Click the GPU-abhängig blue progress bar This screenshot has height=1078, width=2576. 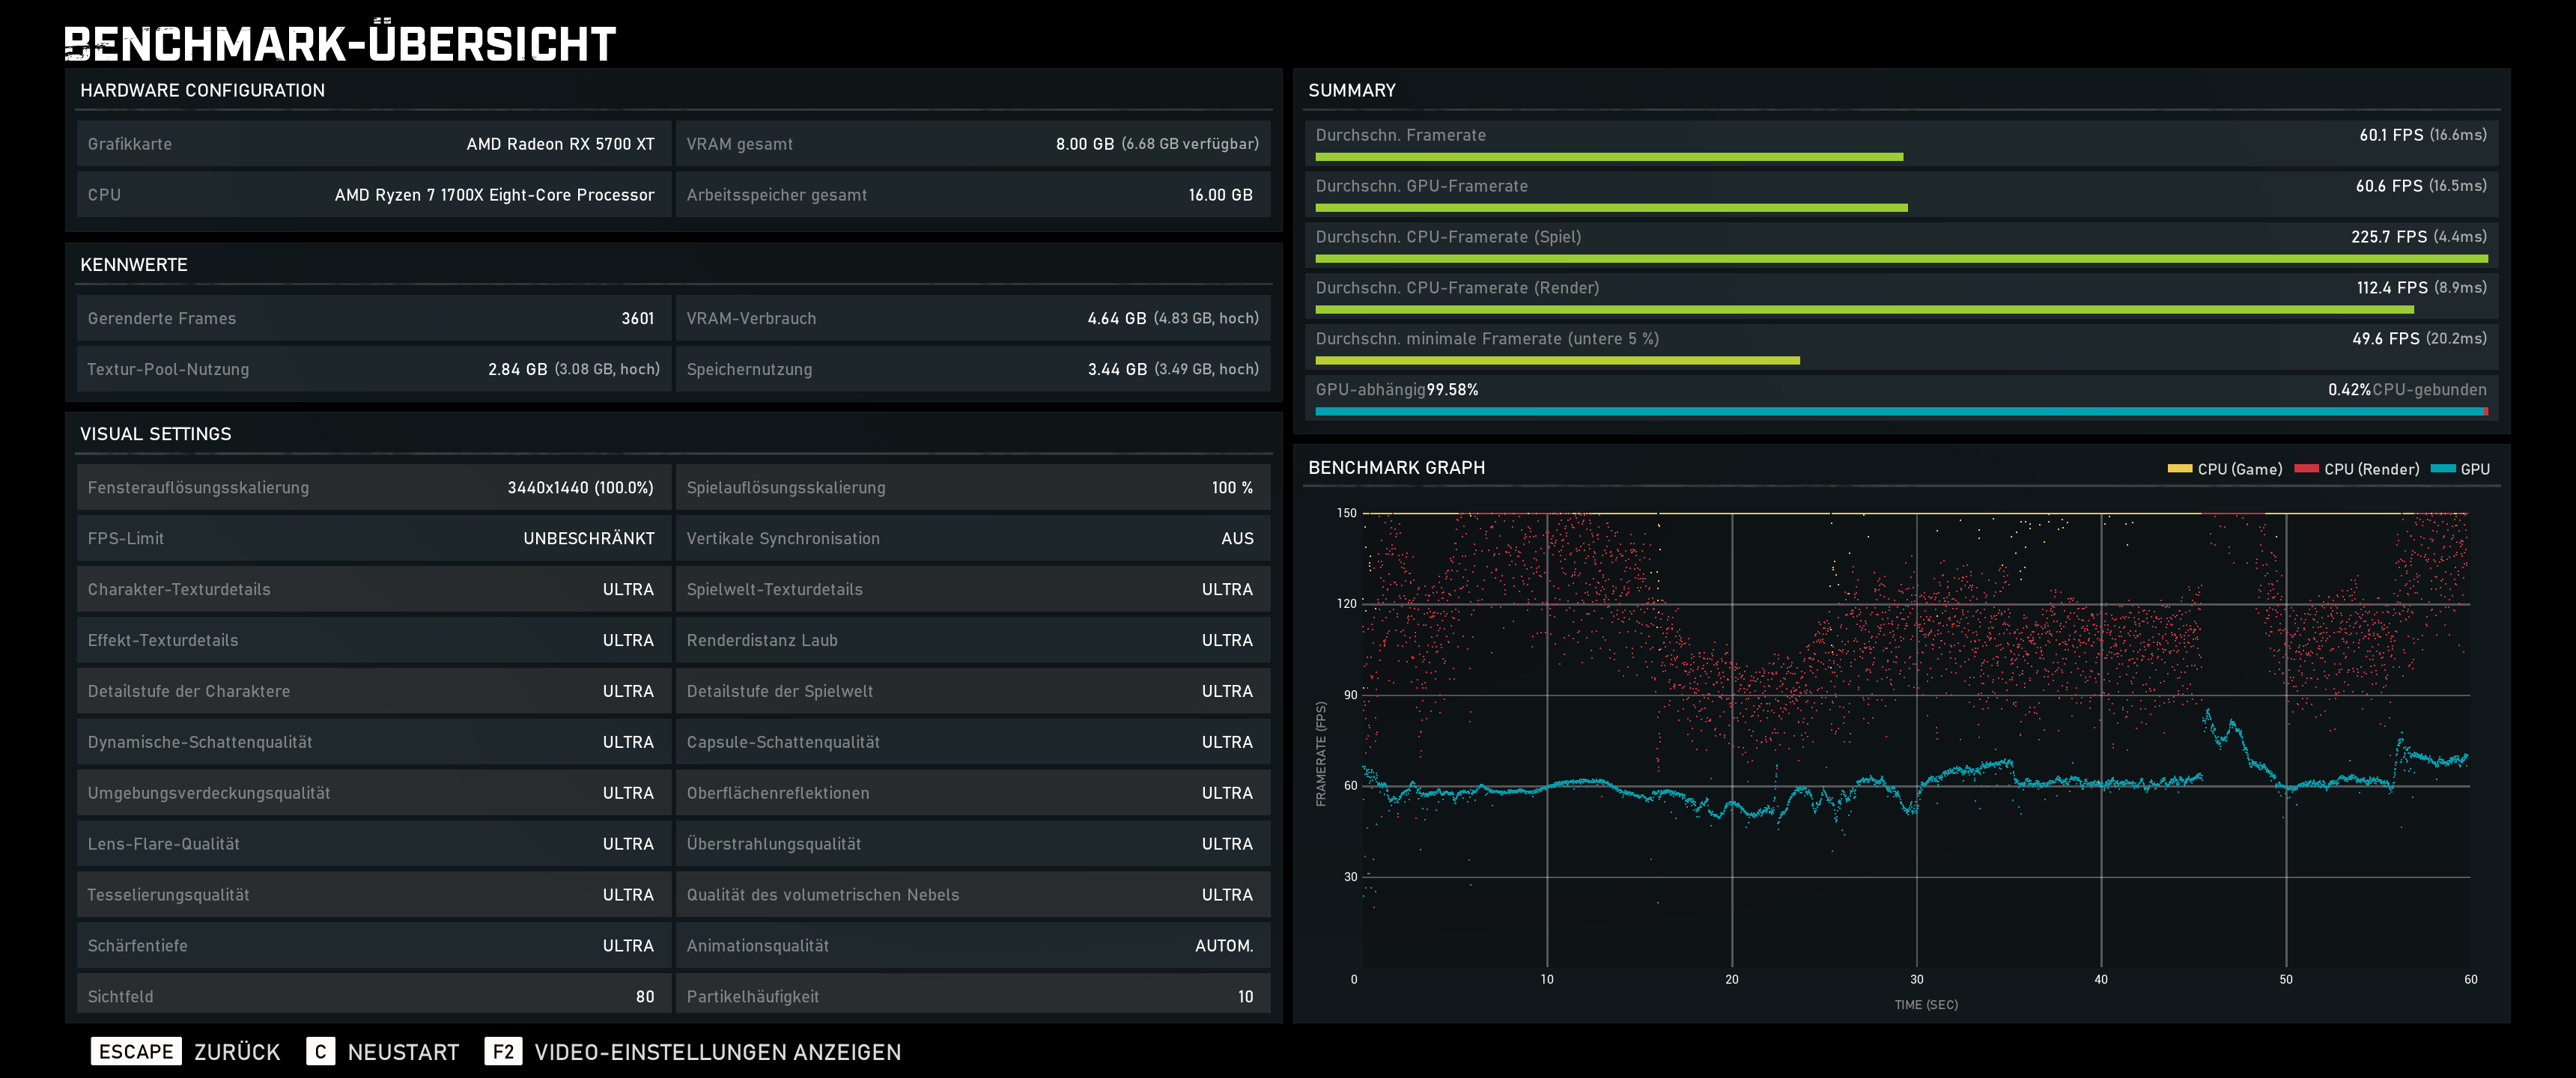(x=1898, y=411)
